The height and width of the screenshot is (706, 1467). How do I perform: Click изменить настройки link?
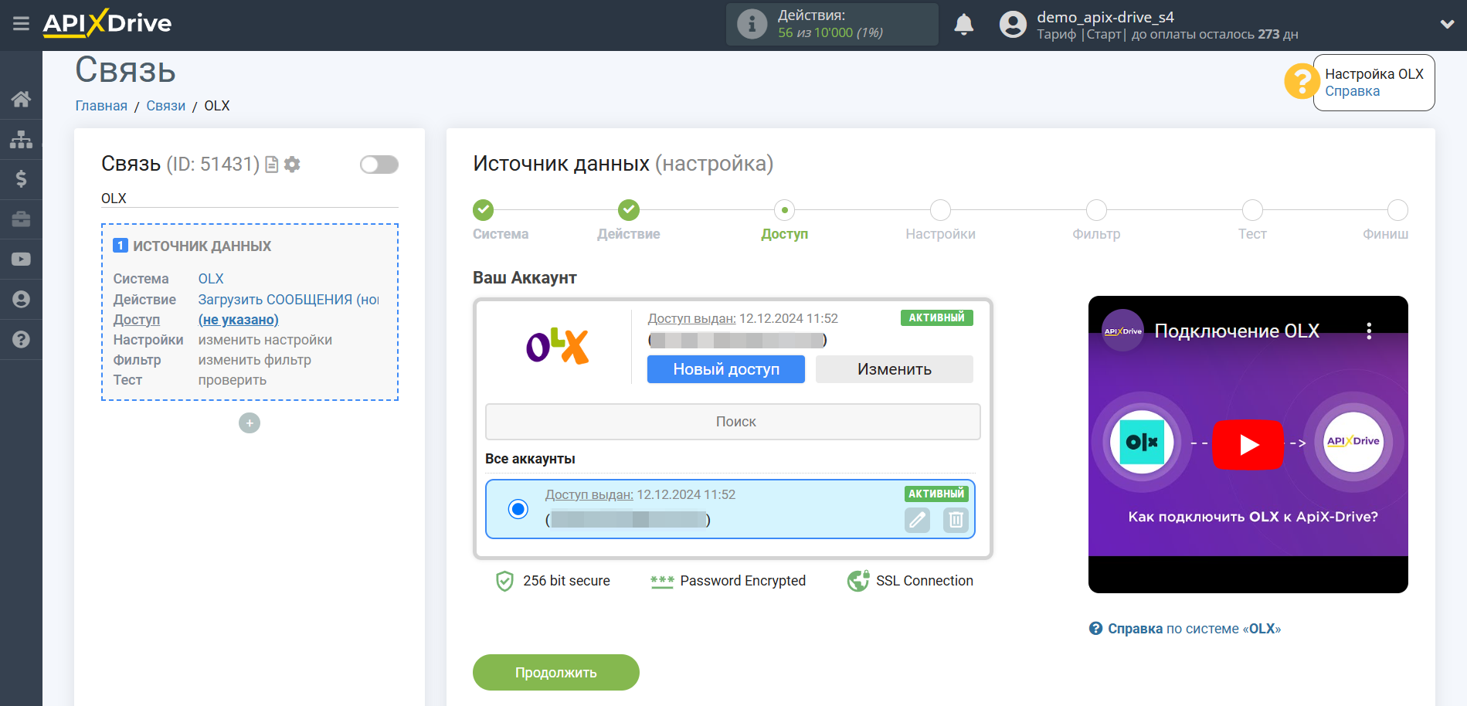point(265,340)
